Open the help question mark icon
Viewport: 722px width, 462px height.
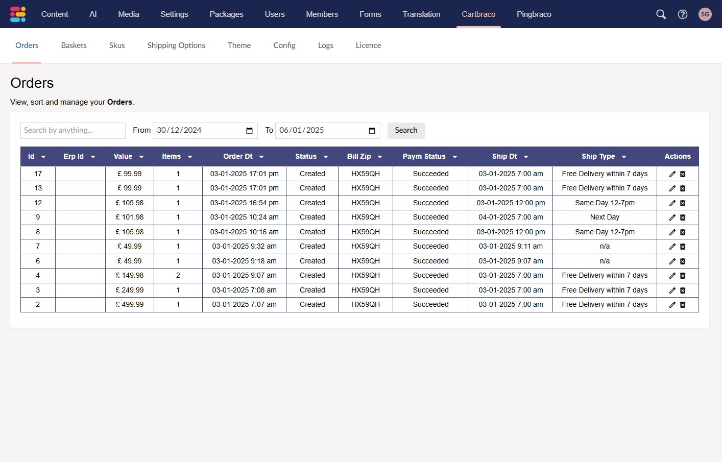point(683,14)
